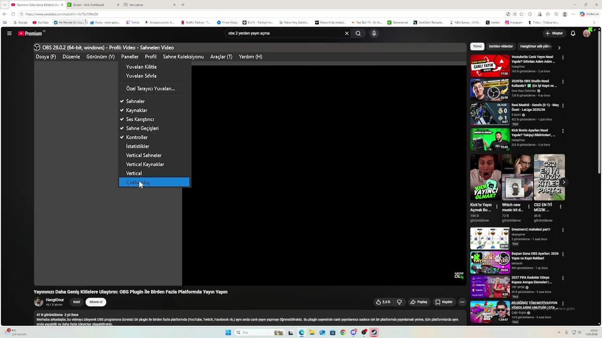Open options for Canlı Yayın Nasıl Yapılır video
The image size is (602, 338).
click(x=562, y=58)
